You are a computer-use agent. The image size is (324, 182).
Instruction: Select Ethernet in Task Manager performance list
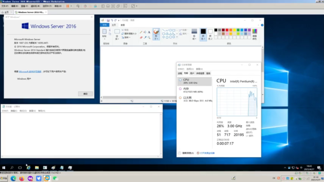[x=195, y=99]
